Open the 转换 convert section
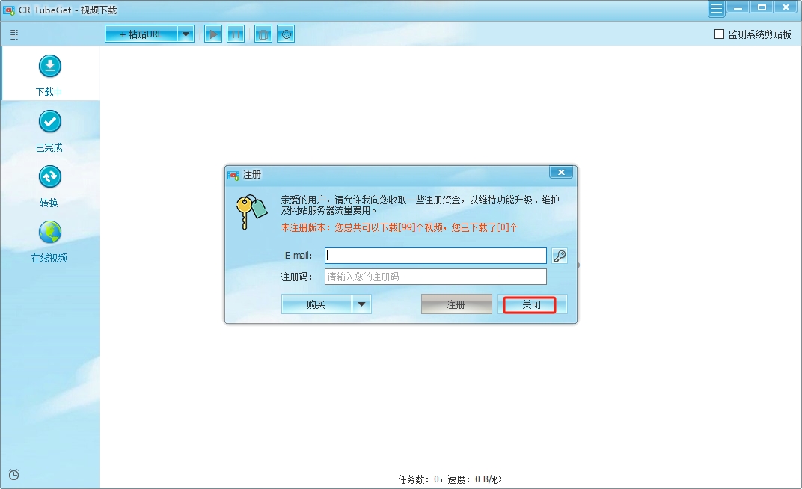Image resolution: width=802 pixels, height=489 pixels. (x=49, y=186)
